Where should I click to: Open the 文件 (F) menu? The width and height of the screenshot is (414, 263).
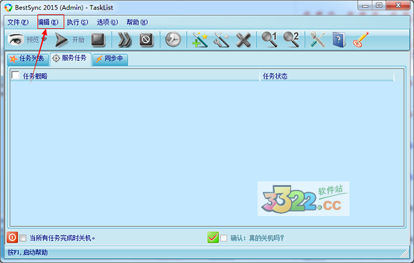[x=18, y=22]
